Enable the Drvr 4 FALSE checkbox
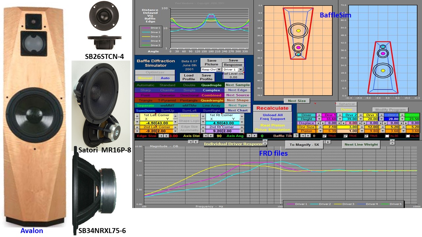The height and width of the screenshot is (237, 422). 387,136
